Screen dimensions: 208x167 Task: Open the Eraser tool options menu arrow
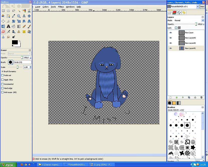(30, 50)
